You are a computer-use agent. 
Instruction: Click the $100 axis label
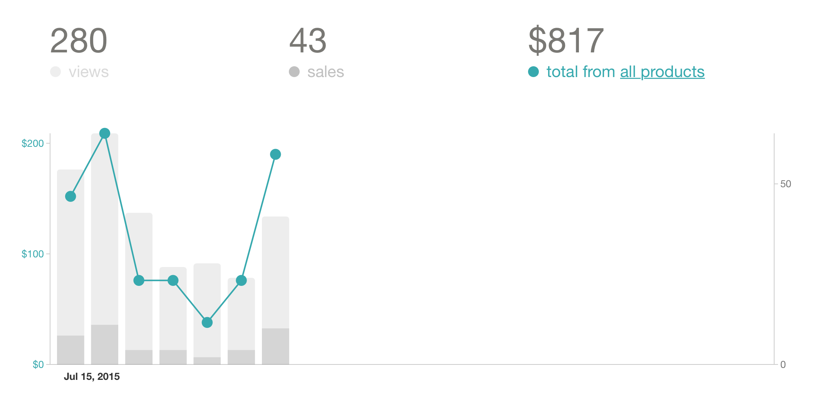click(33, 254)
